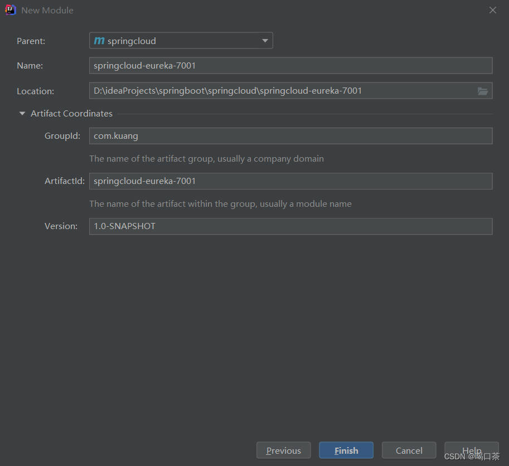Screen dimensions: 509x466
Task: Click the 'Version:' label
Action: click(x=61, y=226)
